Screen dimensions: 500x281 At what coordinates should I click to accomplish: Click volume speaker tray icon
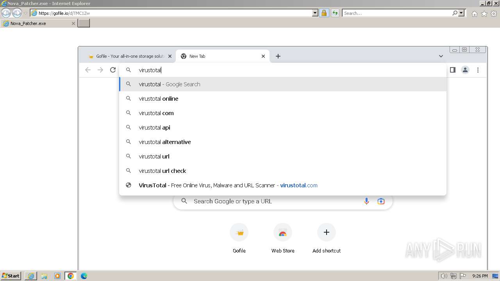(x=444, y=276)
